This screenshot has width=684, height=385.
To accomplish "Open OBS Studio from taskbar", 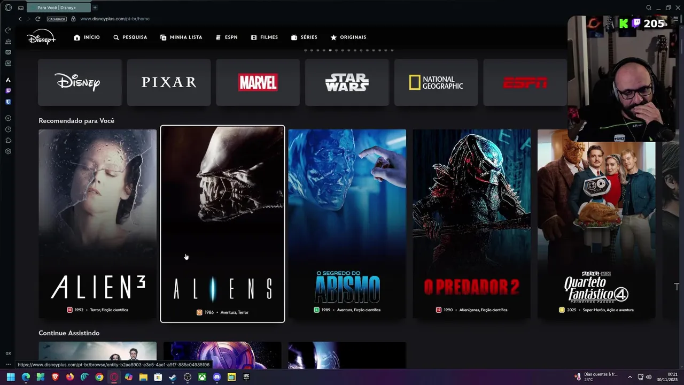I will (x=188, y=377).
